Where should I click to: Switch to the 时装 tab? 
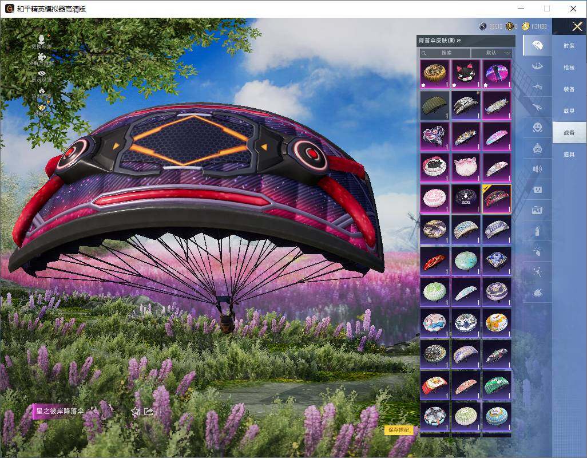[569, 46]
